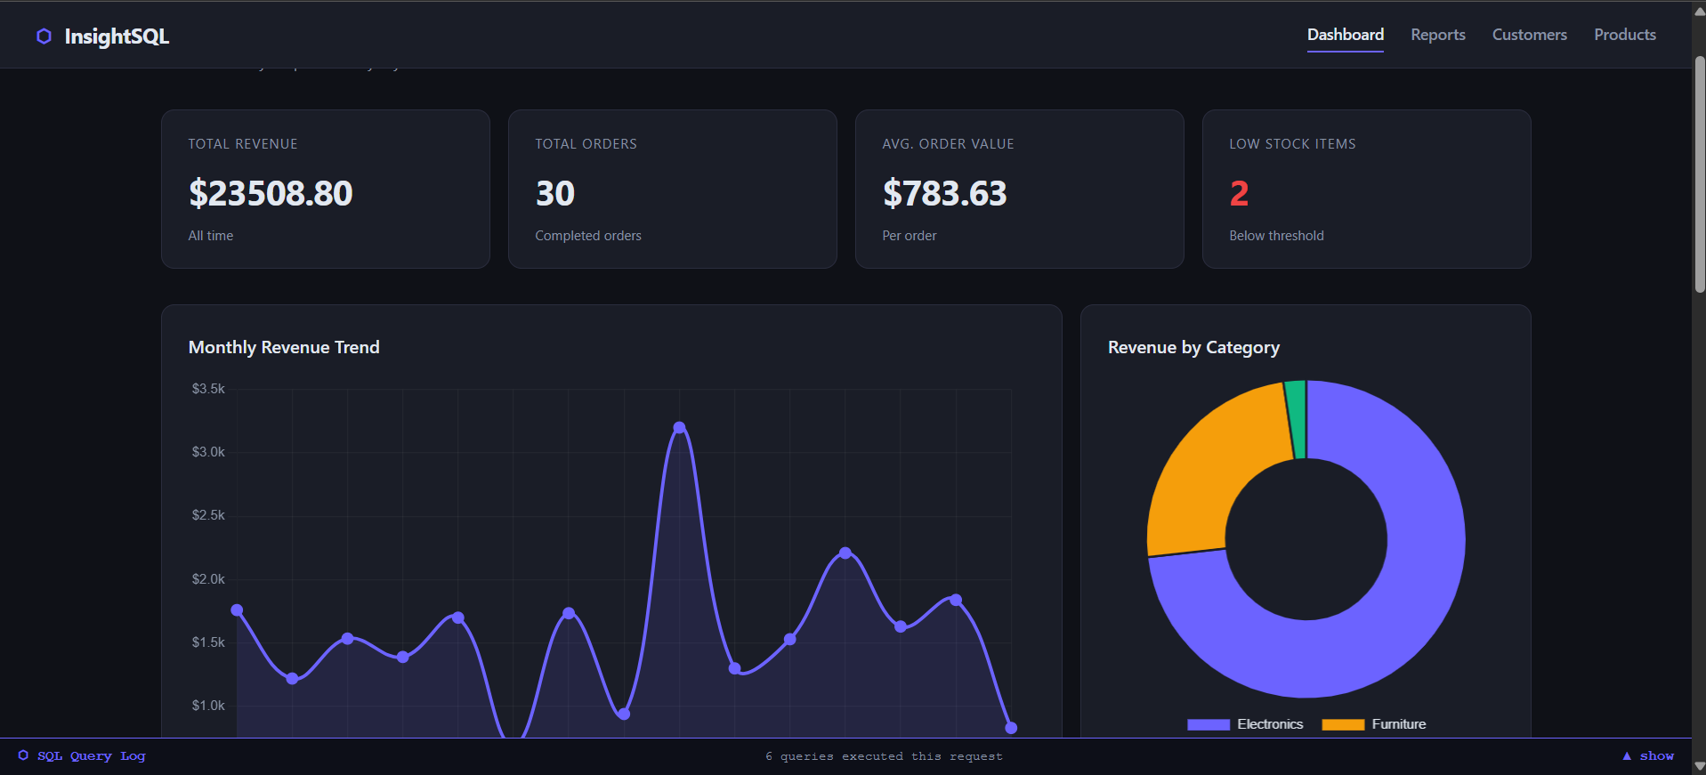Click the rightmost data point on revenue line
Image resolution: width=1706 pixels, height=775 pixels.
[x=1011, y=728]
